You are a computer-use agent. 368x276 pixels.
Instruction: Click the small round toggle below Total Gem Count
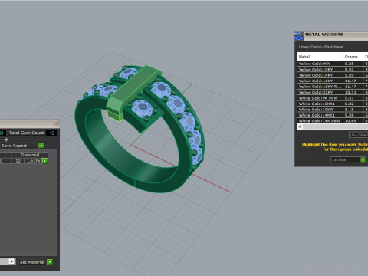point(6,140)
